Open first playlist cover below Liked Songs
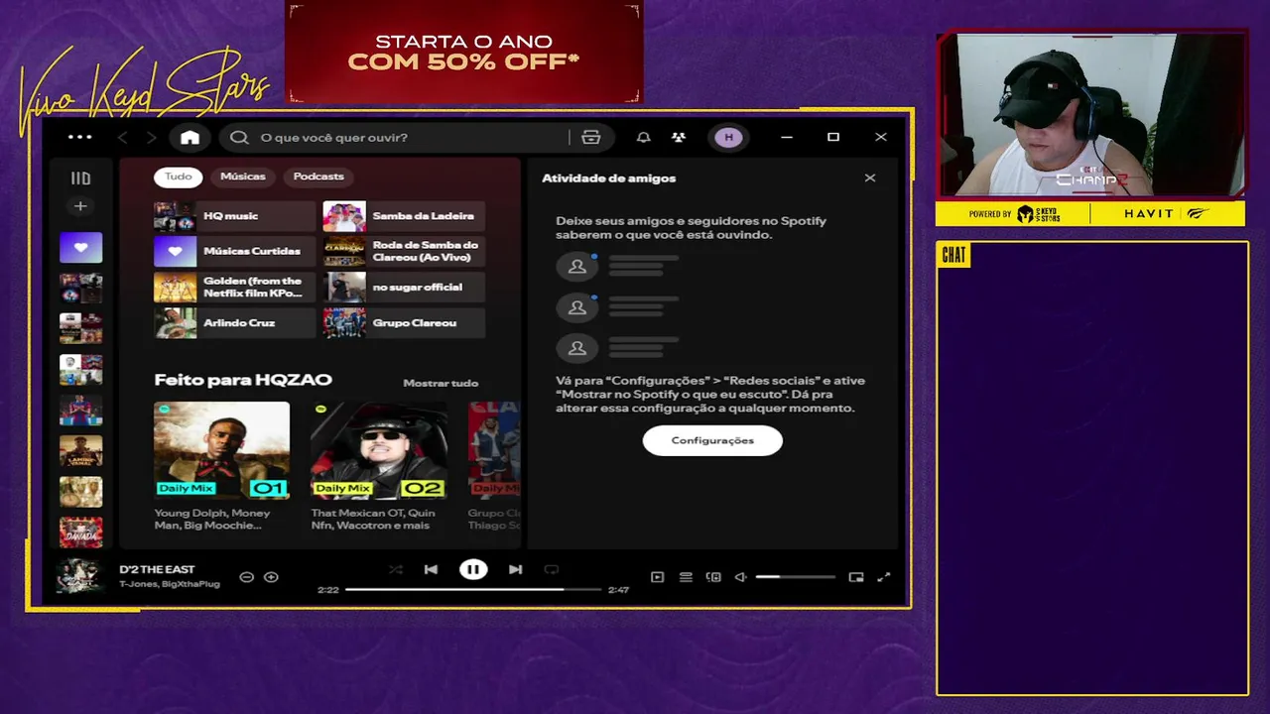This screenshot has height=714, width=1270. coord(80,289)
